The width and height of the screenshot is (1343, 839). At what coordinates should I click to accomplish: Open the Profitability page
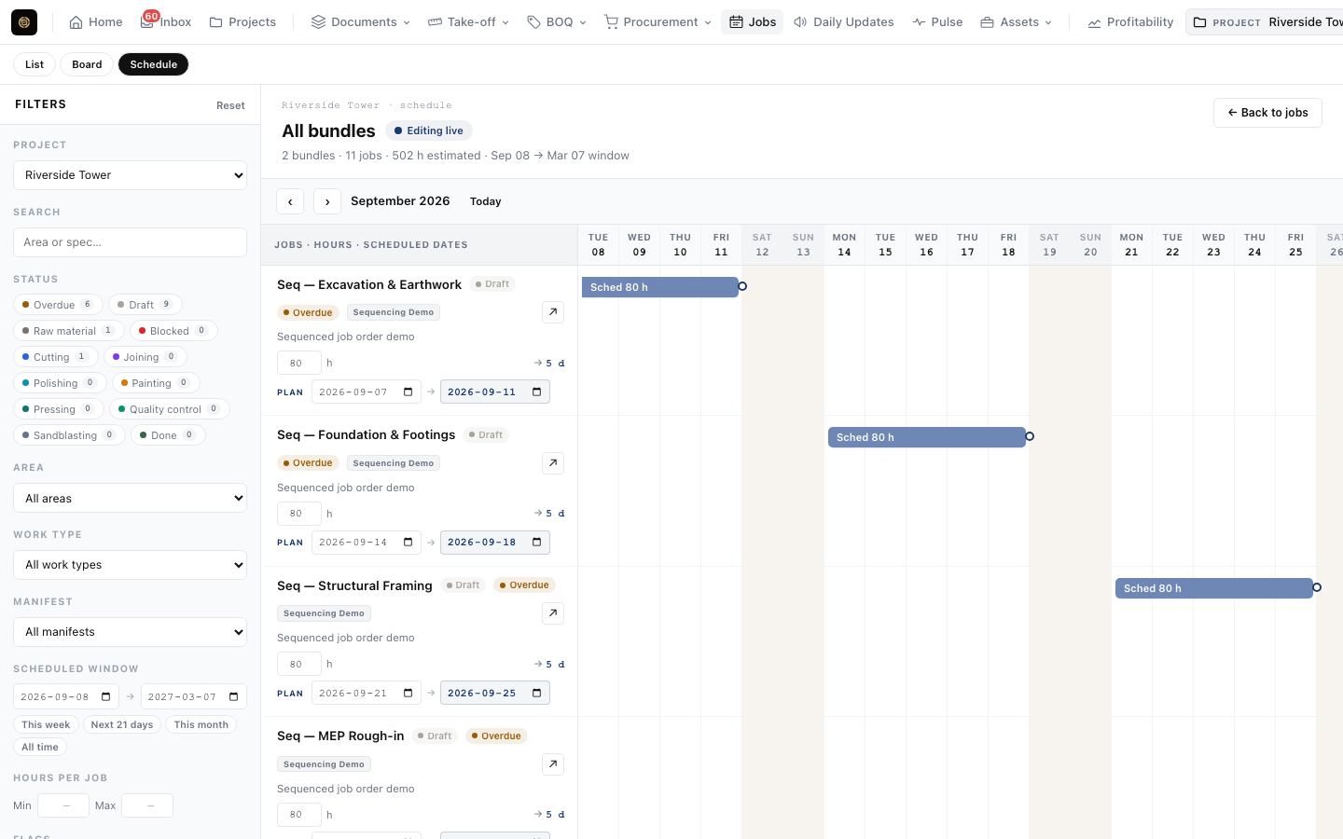click(x=1130, y=22)
